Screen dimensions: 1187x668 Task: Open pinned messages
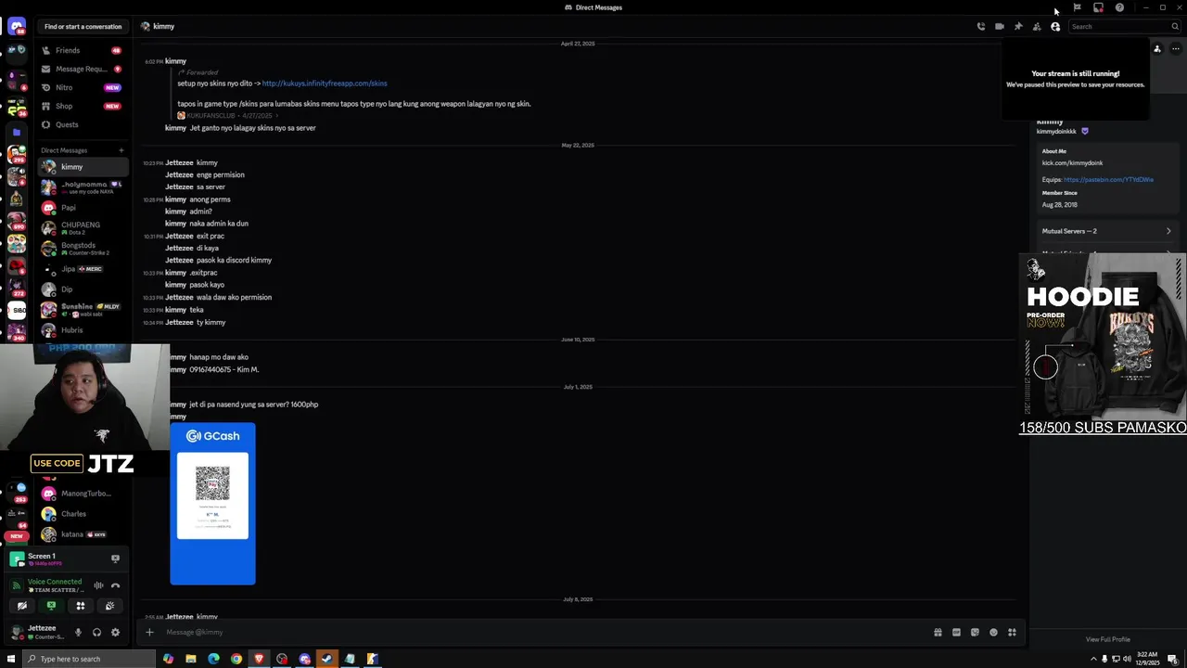[1018, 27]
